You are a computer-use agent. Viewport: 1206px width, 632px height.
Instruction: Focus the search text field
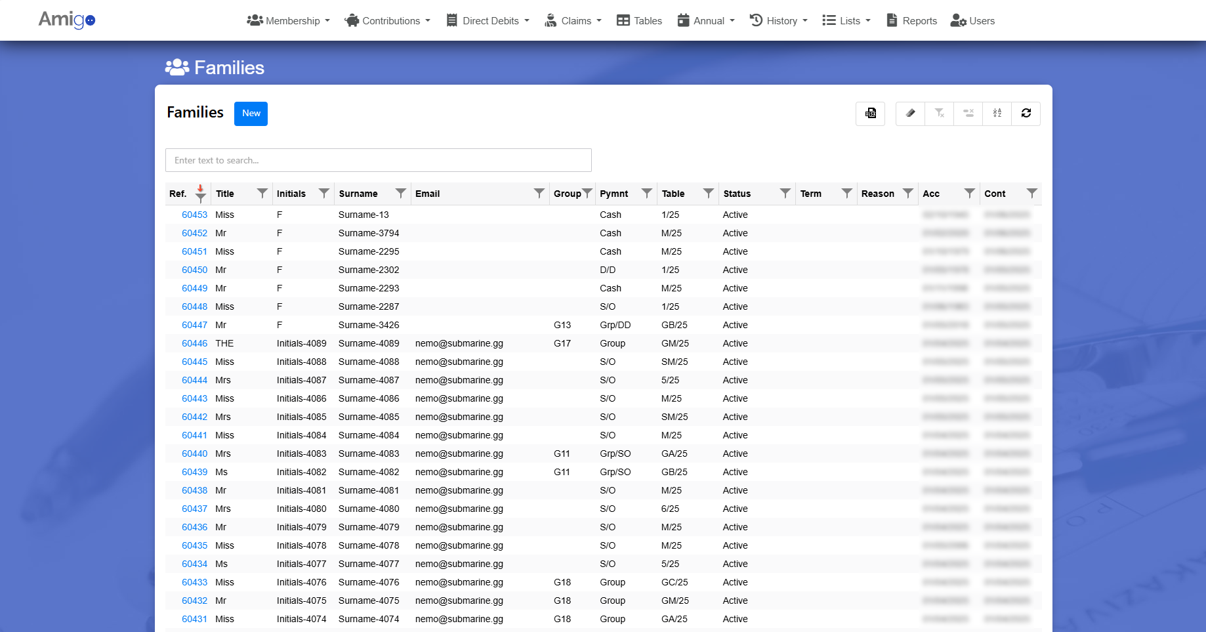[x=378, y=160]
